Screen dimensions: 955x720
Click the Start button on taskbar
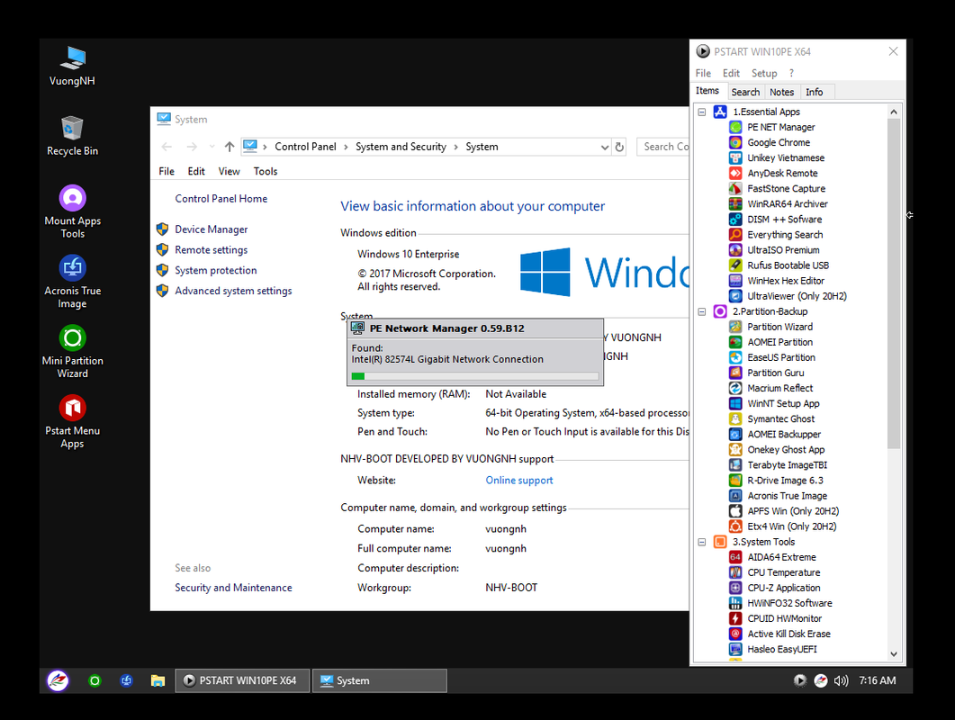(58, 681)
